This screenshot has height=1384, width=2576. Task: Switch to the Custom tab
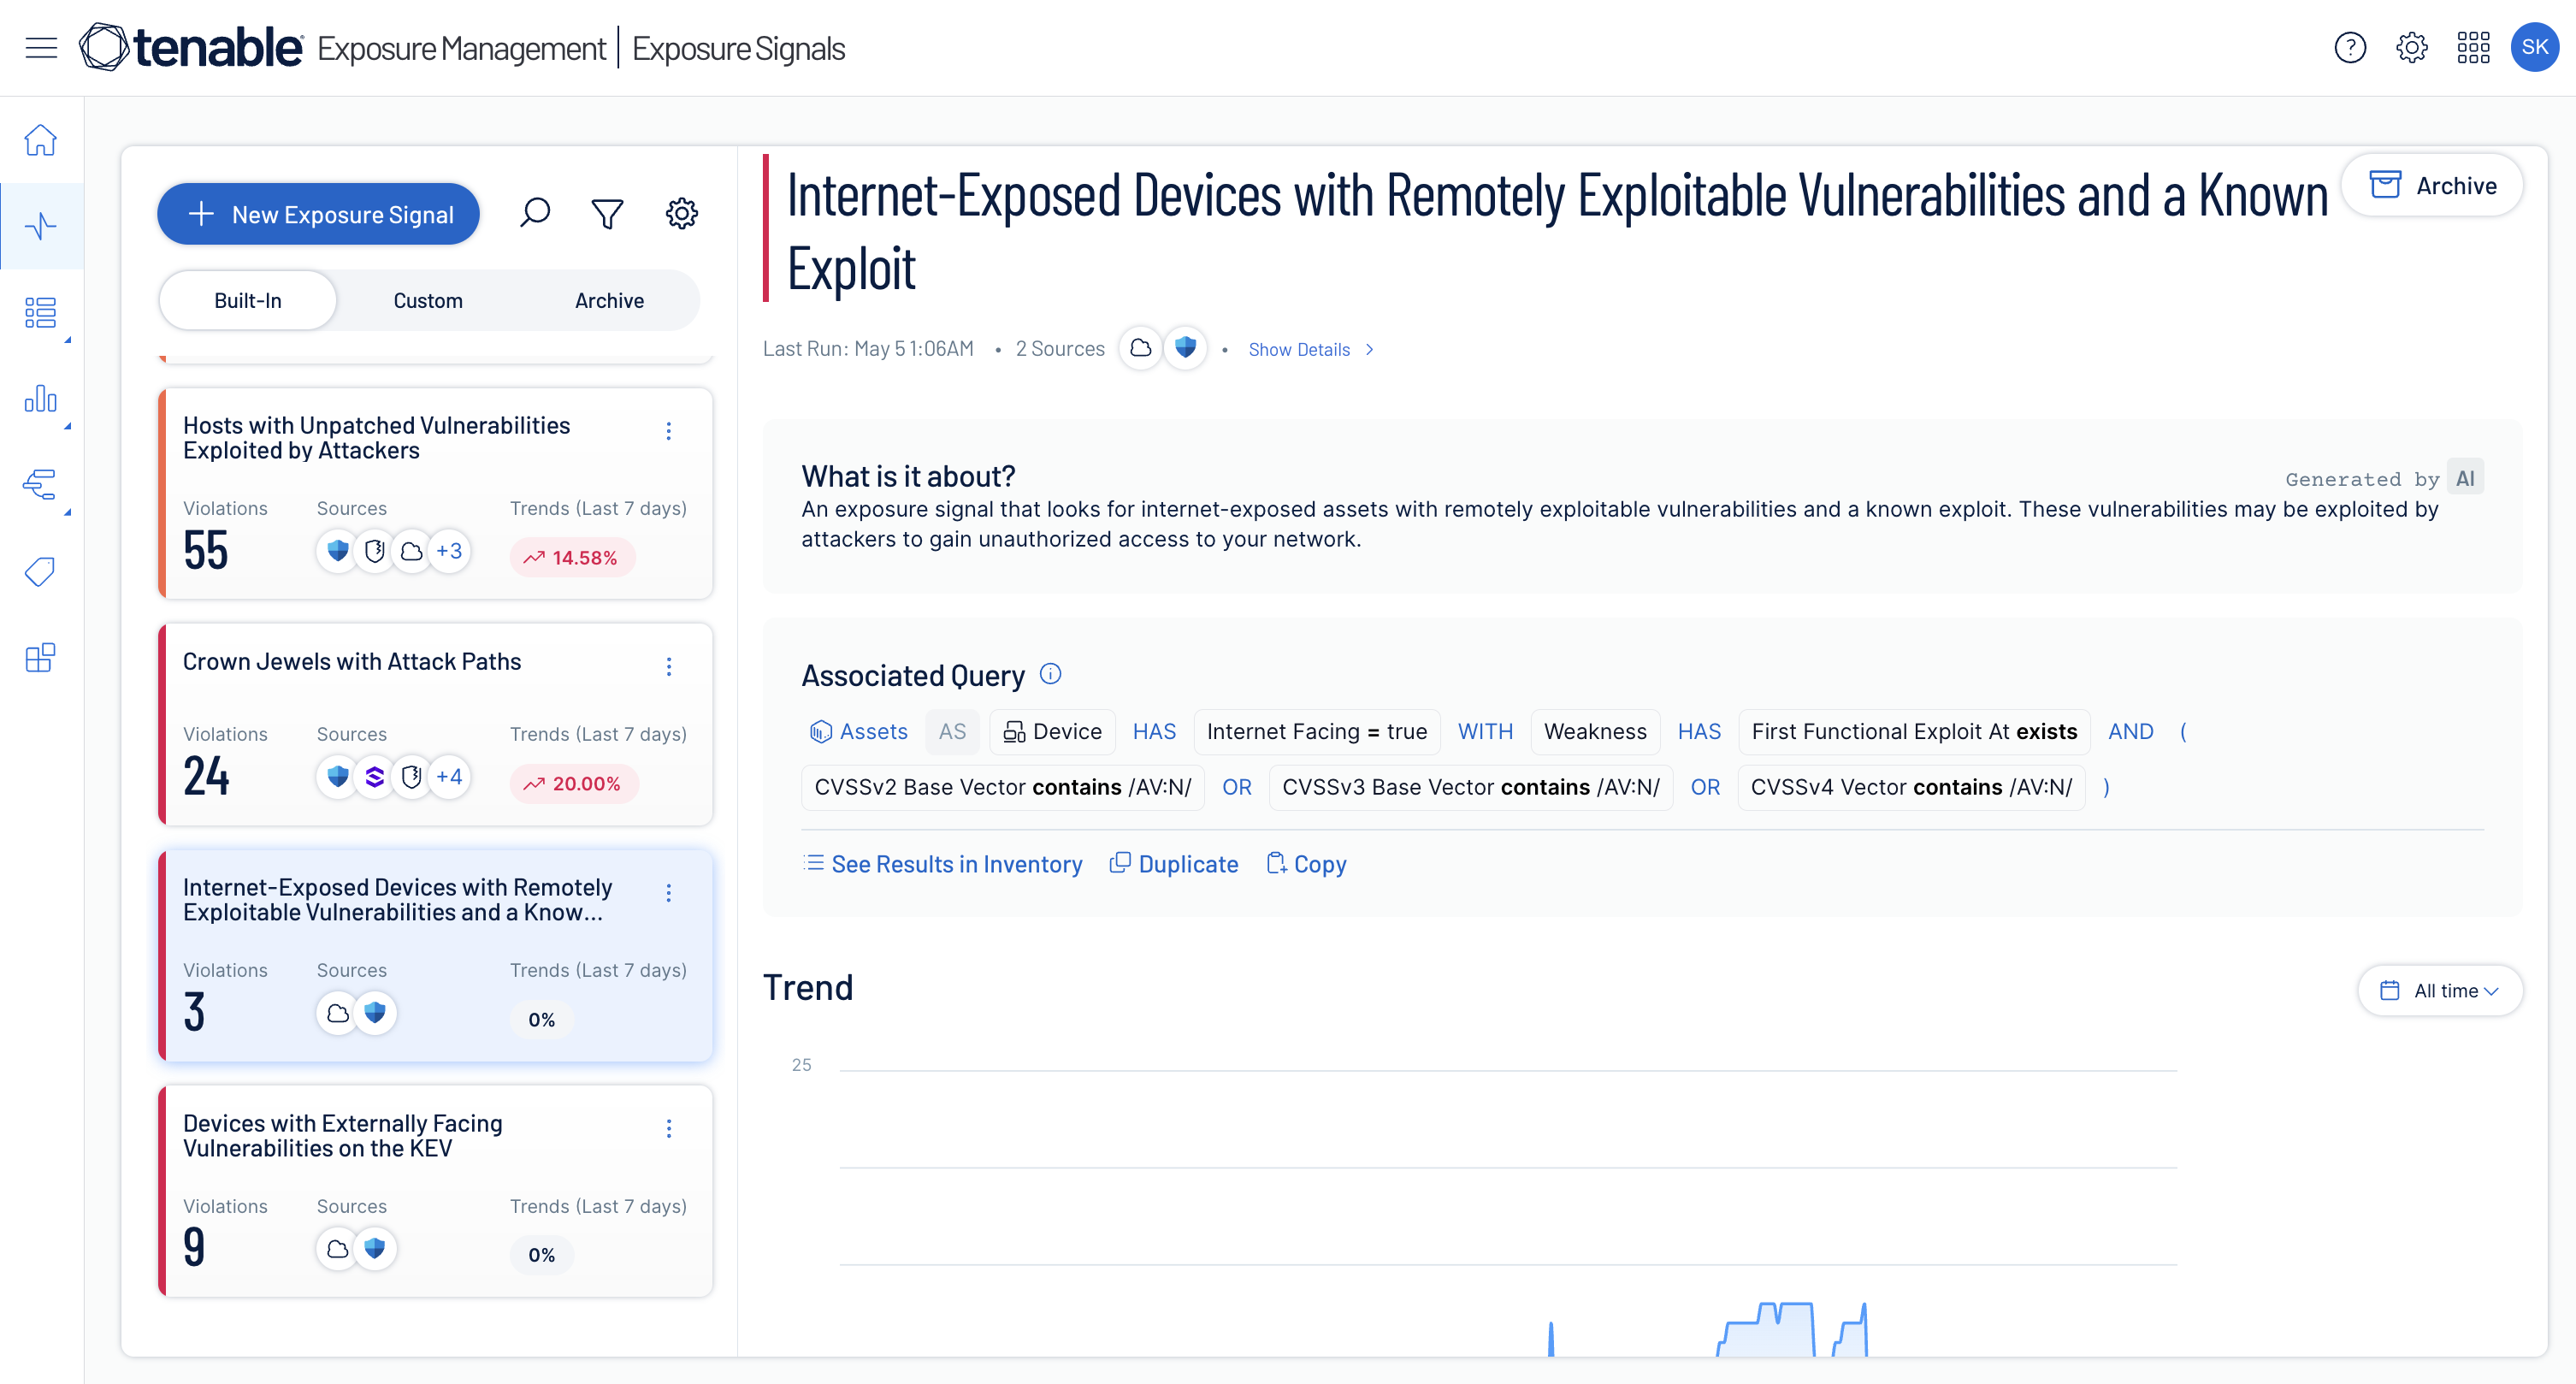(x=427, y=301)
